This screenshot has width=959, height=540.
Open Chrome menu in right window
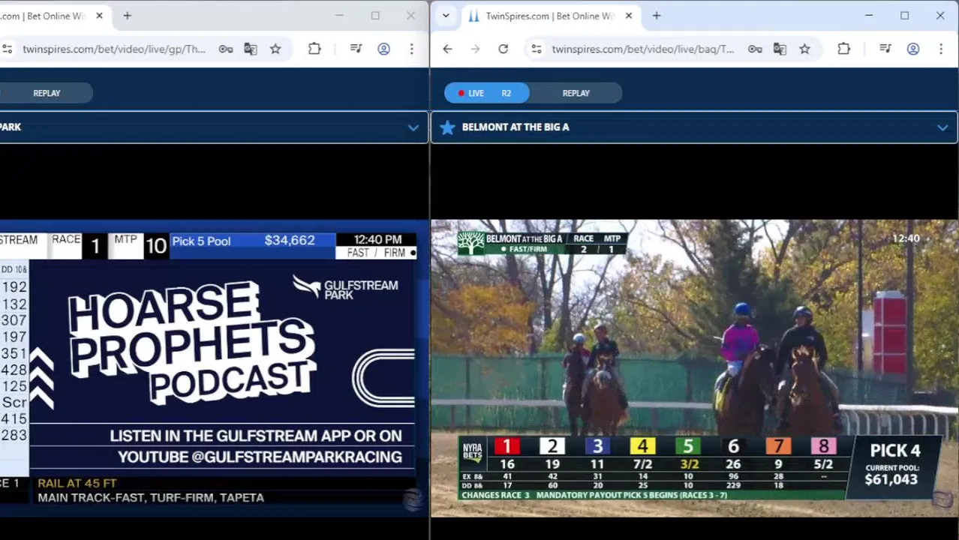[941, 49]
